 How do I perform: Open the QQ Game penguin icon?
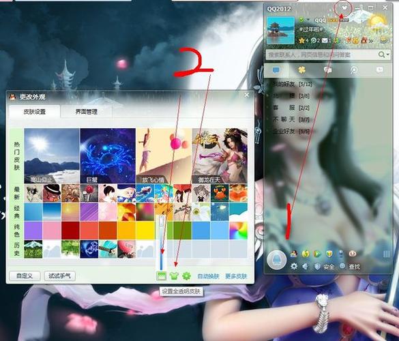[x=294, y=254]
